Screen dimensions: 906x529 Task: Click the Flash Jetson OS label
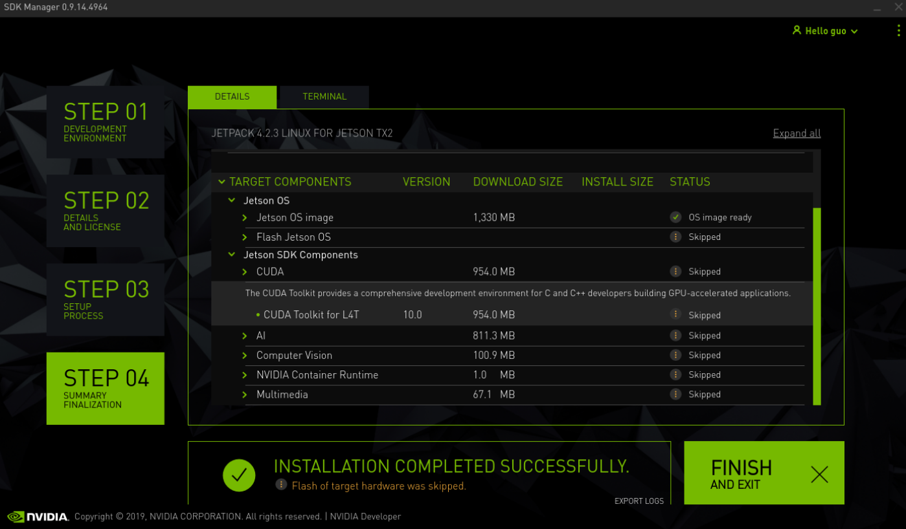tap(293, 237)
